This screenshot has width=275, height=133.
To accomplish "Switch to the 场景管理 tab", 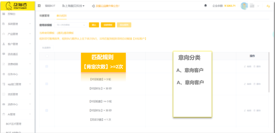I will point(44,16).
